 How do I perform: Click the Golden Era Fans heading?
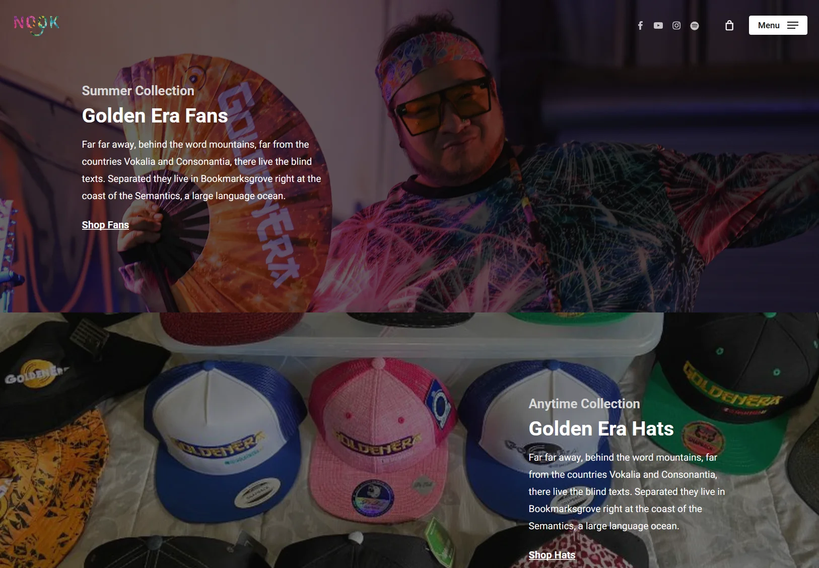pyautogui.click(x=155, y=115)
